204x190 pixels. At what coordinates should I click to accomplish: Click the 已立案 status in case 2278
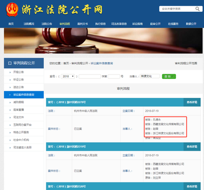(x=78, y=129)
